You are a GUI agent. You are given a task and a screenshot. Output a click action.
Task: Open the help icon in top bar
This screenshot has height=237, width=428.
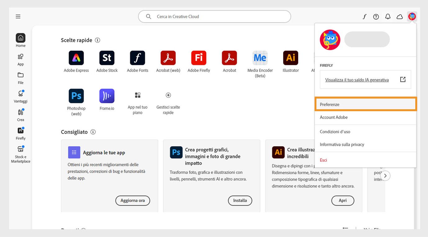(376, 17)
